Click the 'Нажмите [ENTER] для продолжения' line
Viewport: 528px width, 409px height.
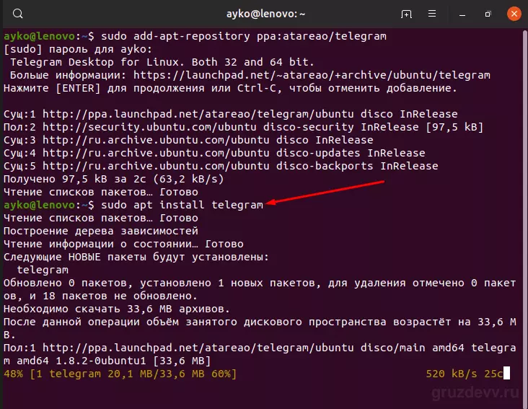coord(230,88)
